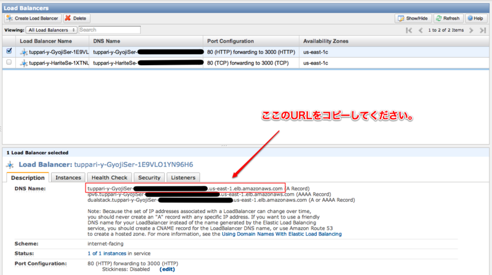Screen dimensions: 492x275
Task: Open the Help button
Action: click(475, 18)
